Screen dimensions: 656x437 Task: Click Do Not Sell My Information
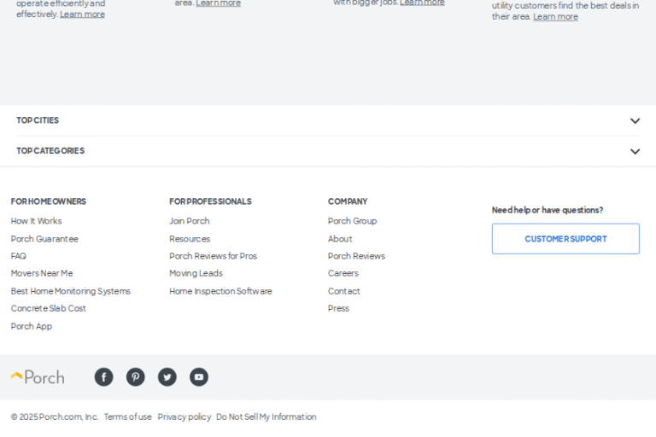click(266, 417)
